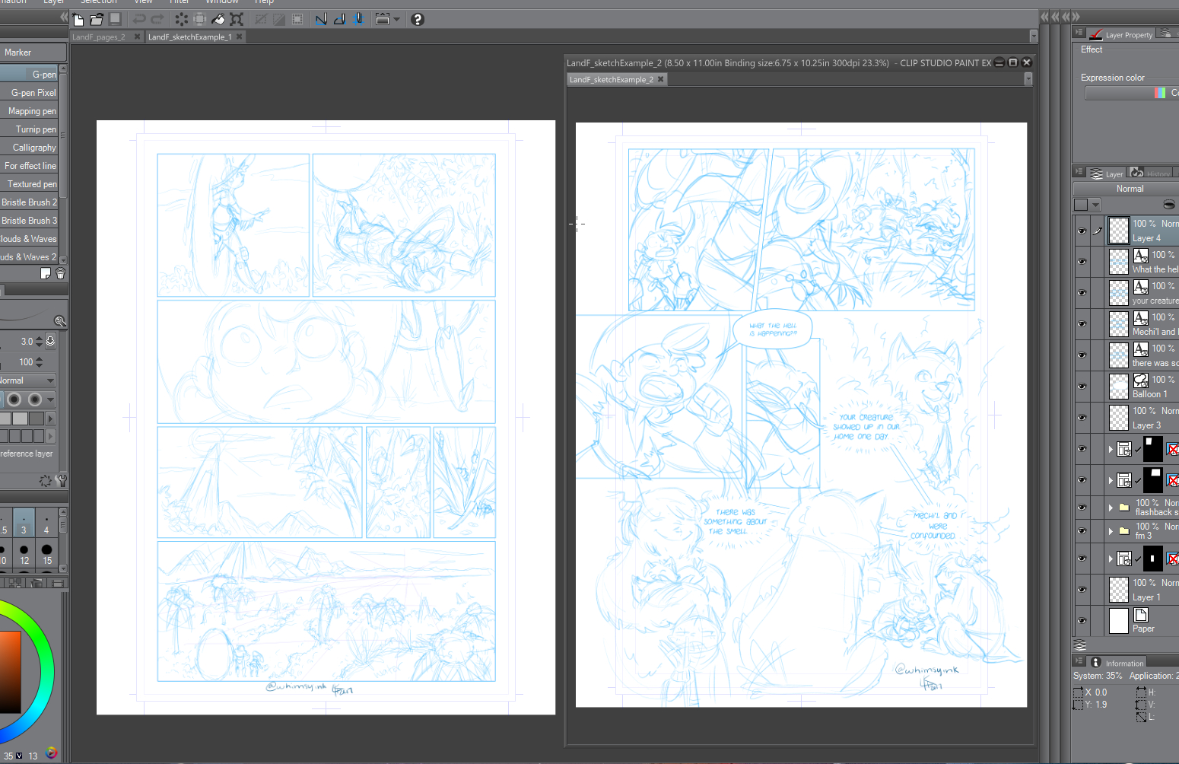Open the Help menu

264,2
